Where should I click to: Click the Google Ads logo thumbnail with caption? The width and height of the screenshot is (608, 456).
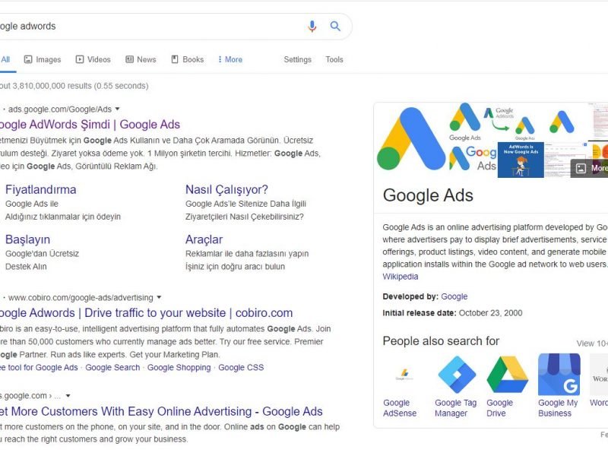[465, 122]
